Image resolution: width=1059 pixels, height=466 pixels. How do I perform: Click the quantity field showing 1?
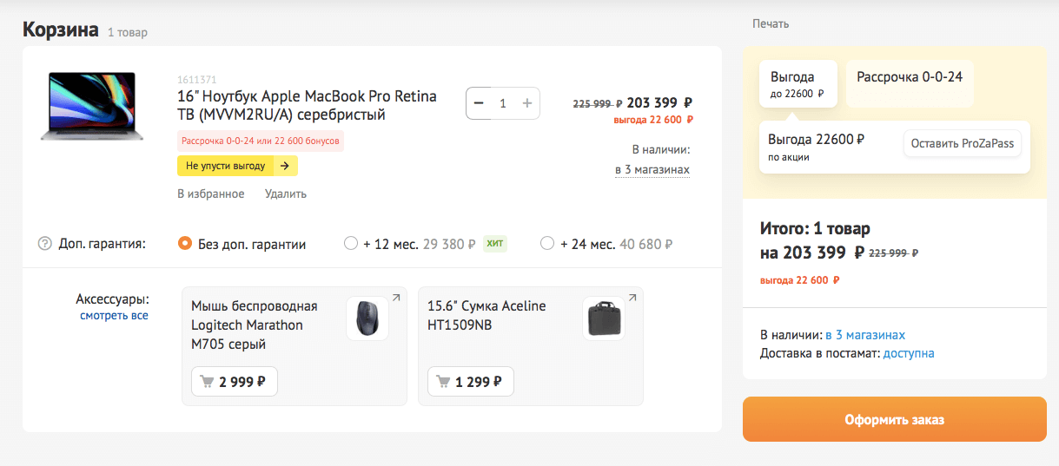(x=503, y=103)
